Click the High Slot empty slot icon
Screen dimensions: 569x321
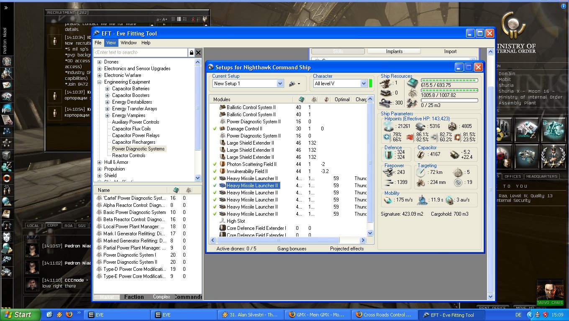(223, 221)
